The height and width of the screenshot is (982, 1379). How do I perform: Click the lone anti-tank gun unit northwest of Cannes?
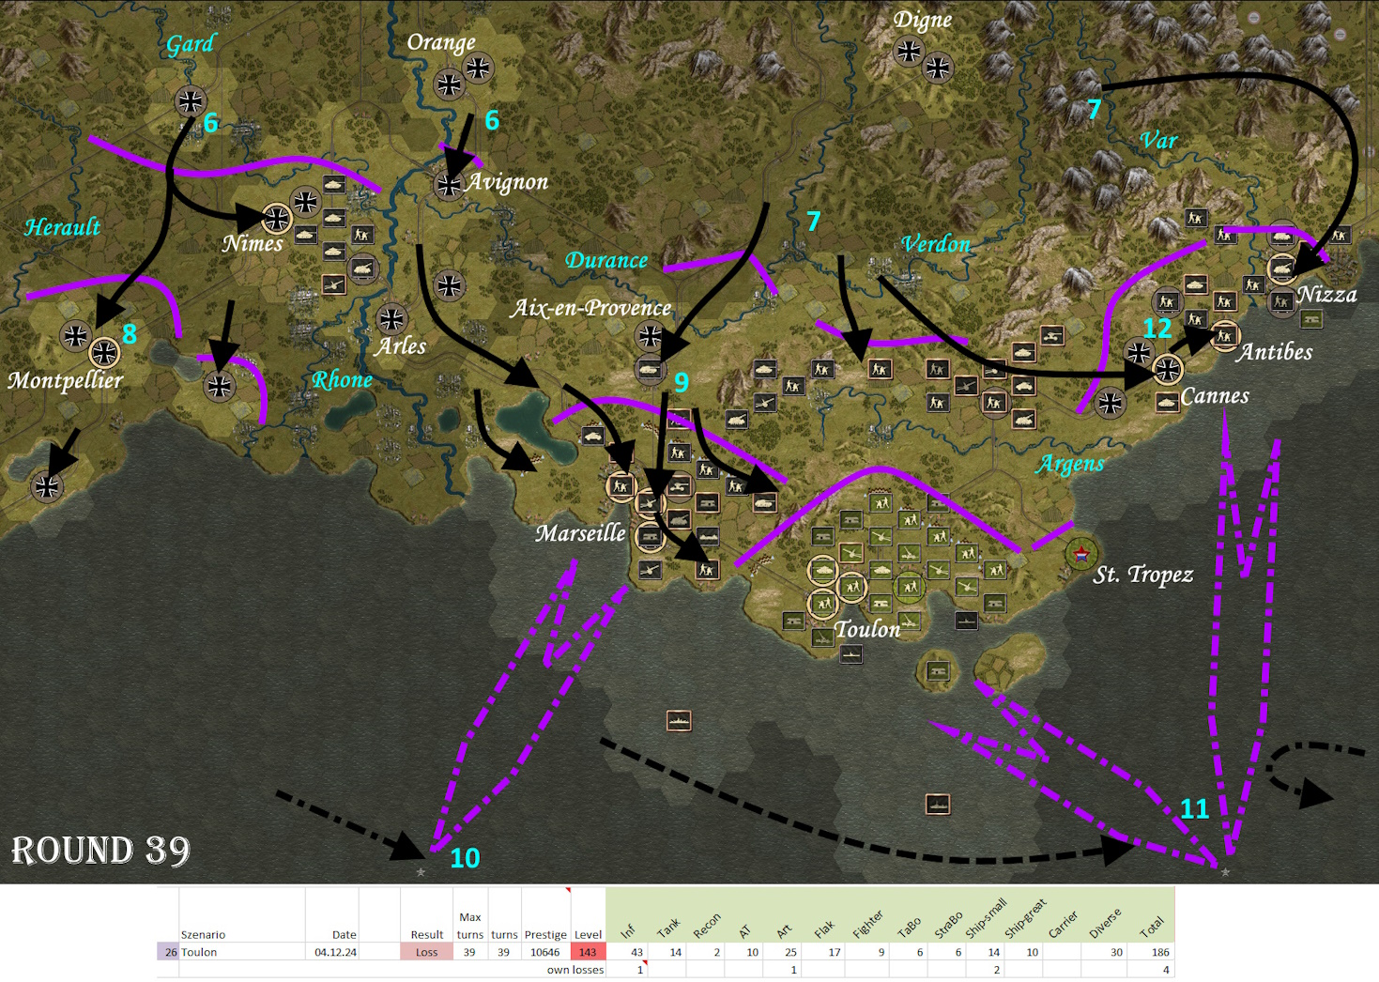point(1051,335)
